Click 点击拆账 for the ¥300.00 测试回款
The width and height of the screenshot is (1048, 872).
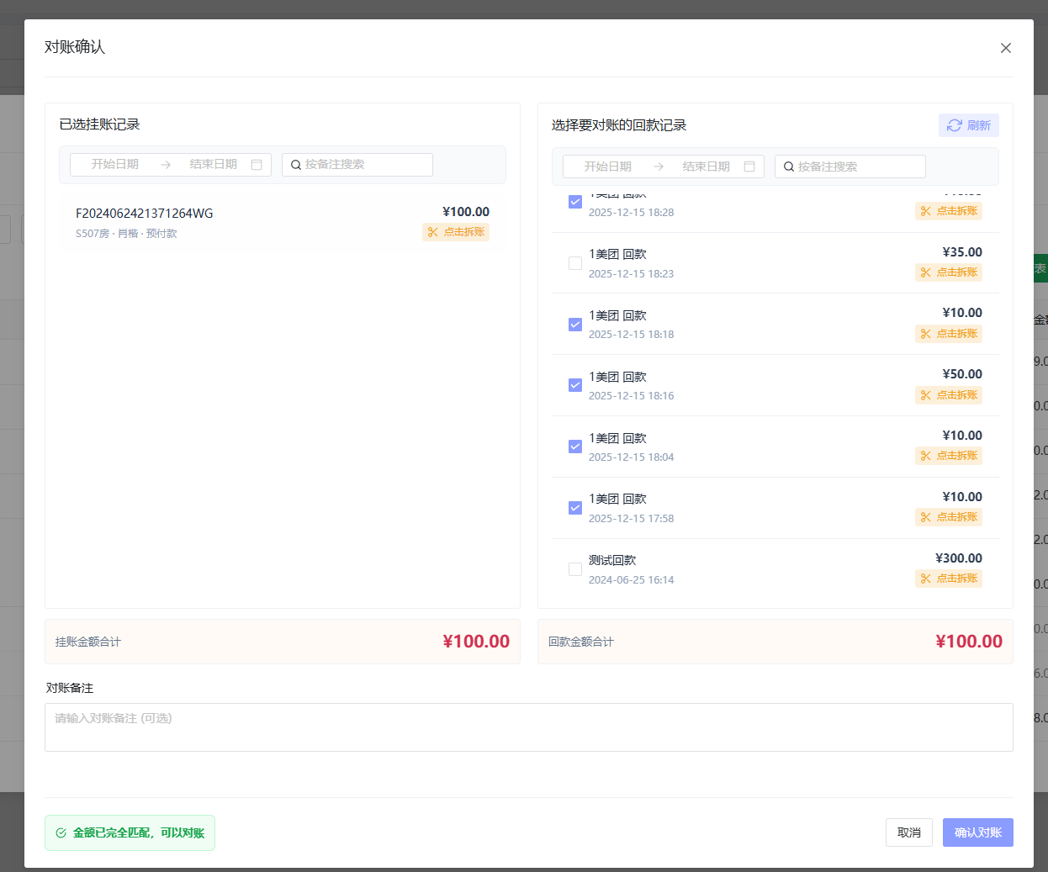[x=949, y=579]
